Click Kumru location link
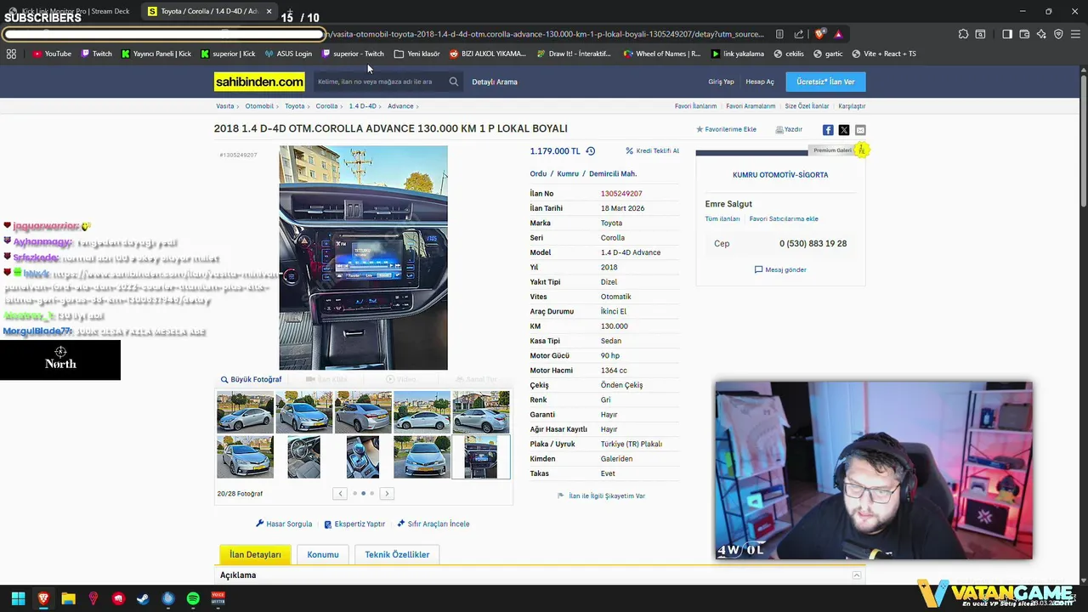1088x612 pixels. 568,173
